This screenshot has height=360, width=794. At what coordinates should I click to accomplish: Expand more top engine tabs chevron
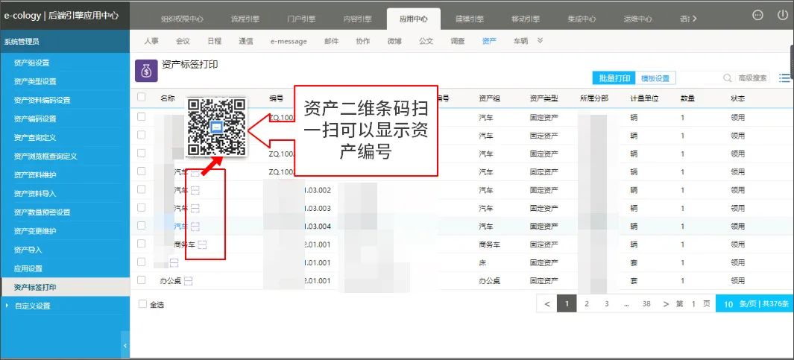[694, 19]
